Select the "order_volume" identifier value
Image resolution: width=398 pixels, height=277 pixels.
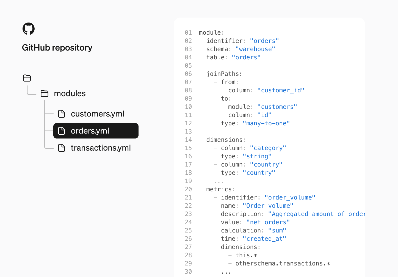pos(290,197)
